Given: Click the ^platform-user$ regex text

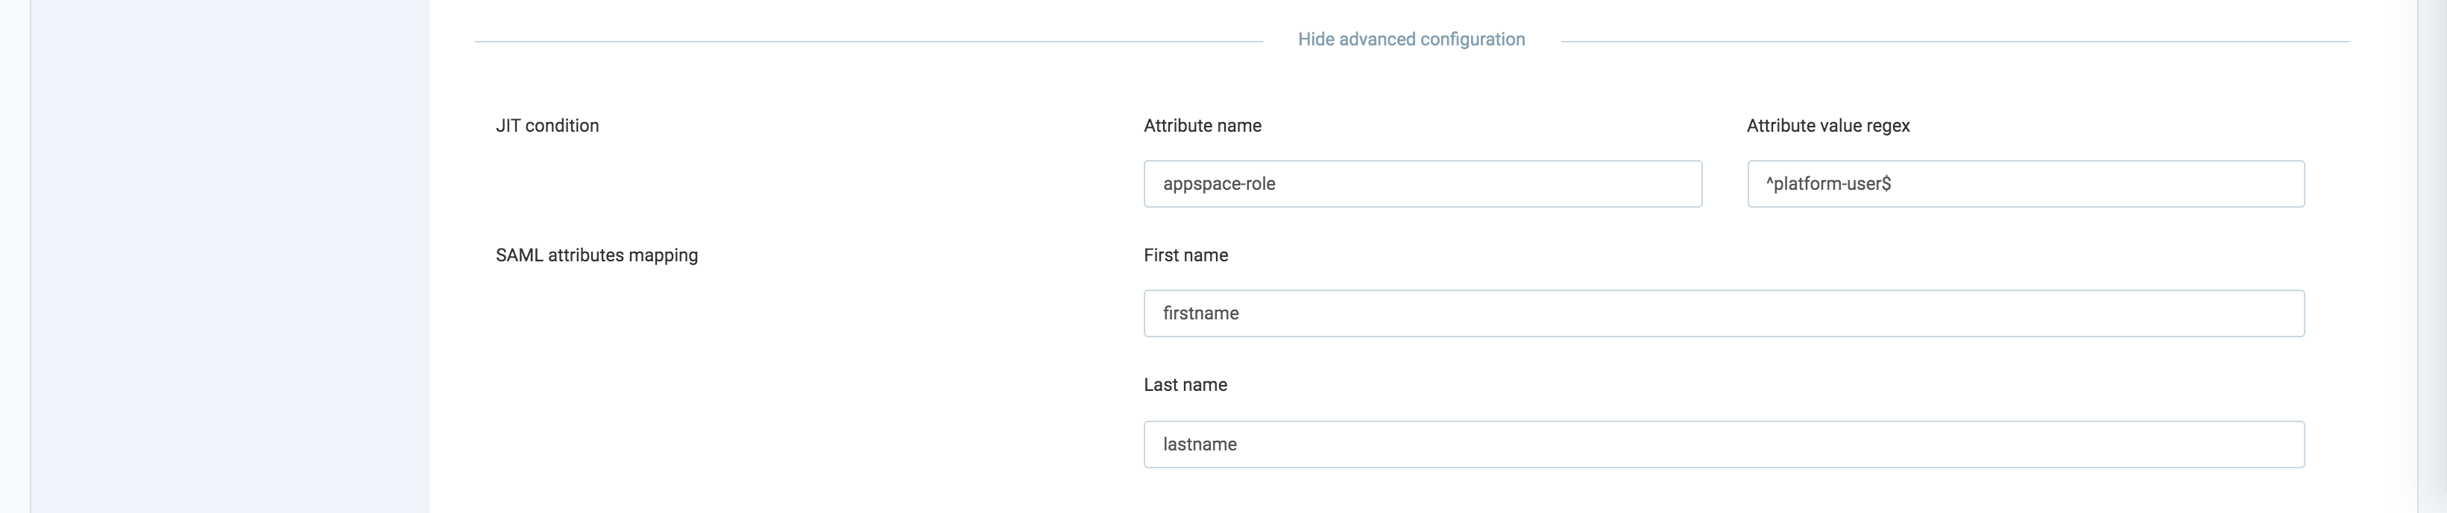Looking at the screenshot, I should [x=1829, y=184].
